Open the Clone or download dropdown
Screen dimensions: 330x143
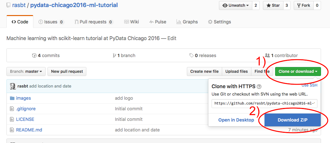pyautogui.click(x=298, y=71)
